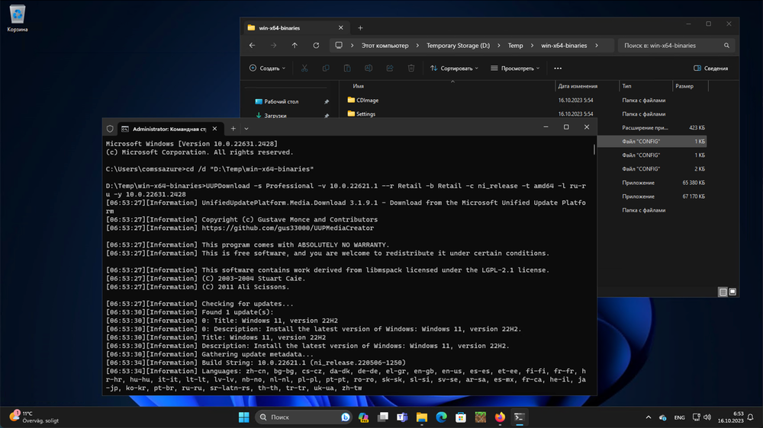The image size is (763, 428).
Task: Toggle the Details pane (Сведения)
Action: point(710,69)
